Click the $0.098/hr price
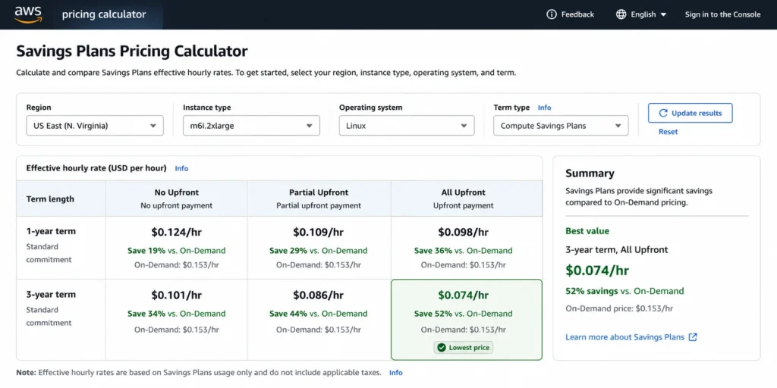This screenshot has width=777, height=388. pos(464,232)
